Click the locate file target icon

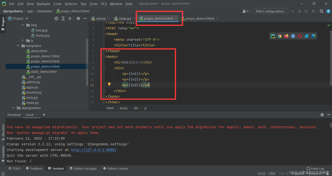pos(56,18)
